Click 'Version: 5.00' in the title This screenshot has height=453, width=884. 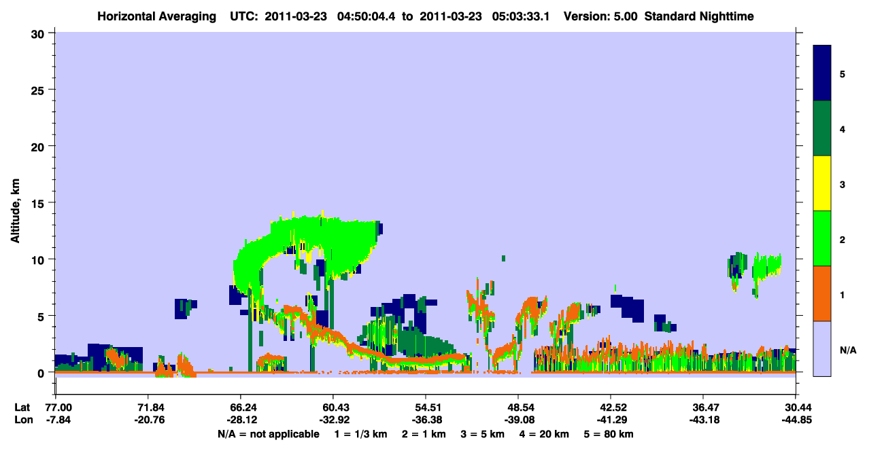(x=600, y=16)
